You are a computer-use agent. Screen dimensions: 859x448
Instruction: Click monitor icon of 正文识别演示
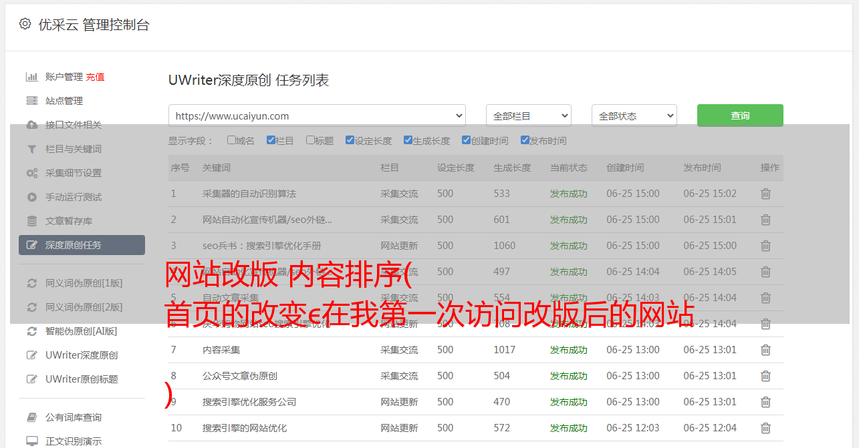pos(31,441)
